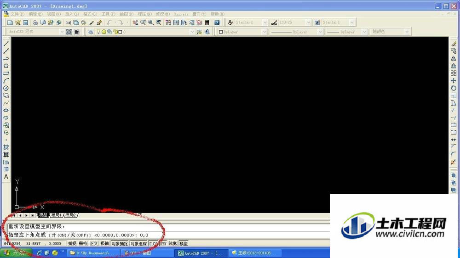Open the Help question mark icon
460x258 pixels.
tap(217, 22)
